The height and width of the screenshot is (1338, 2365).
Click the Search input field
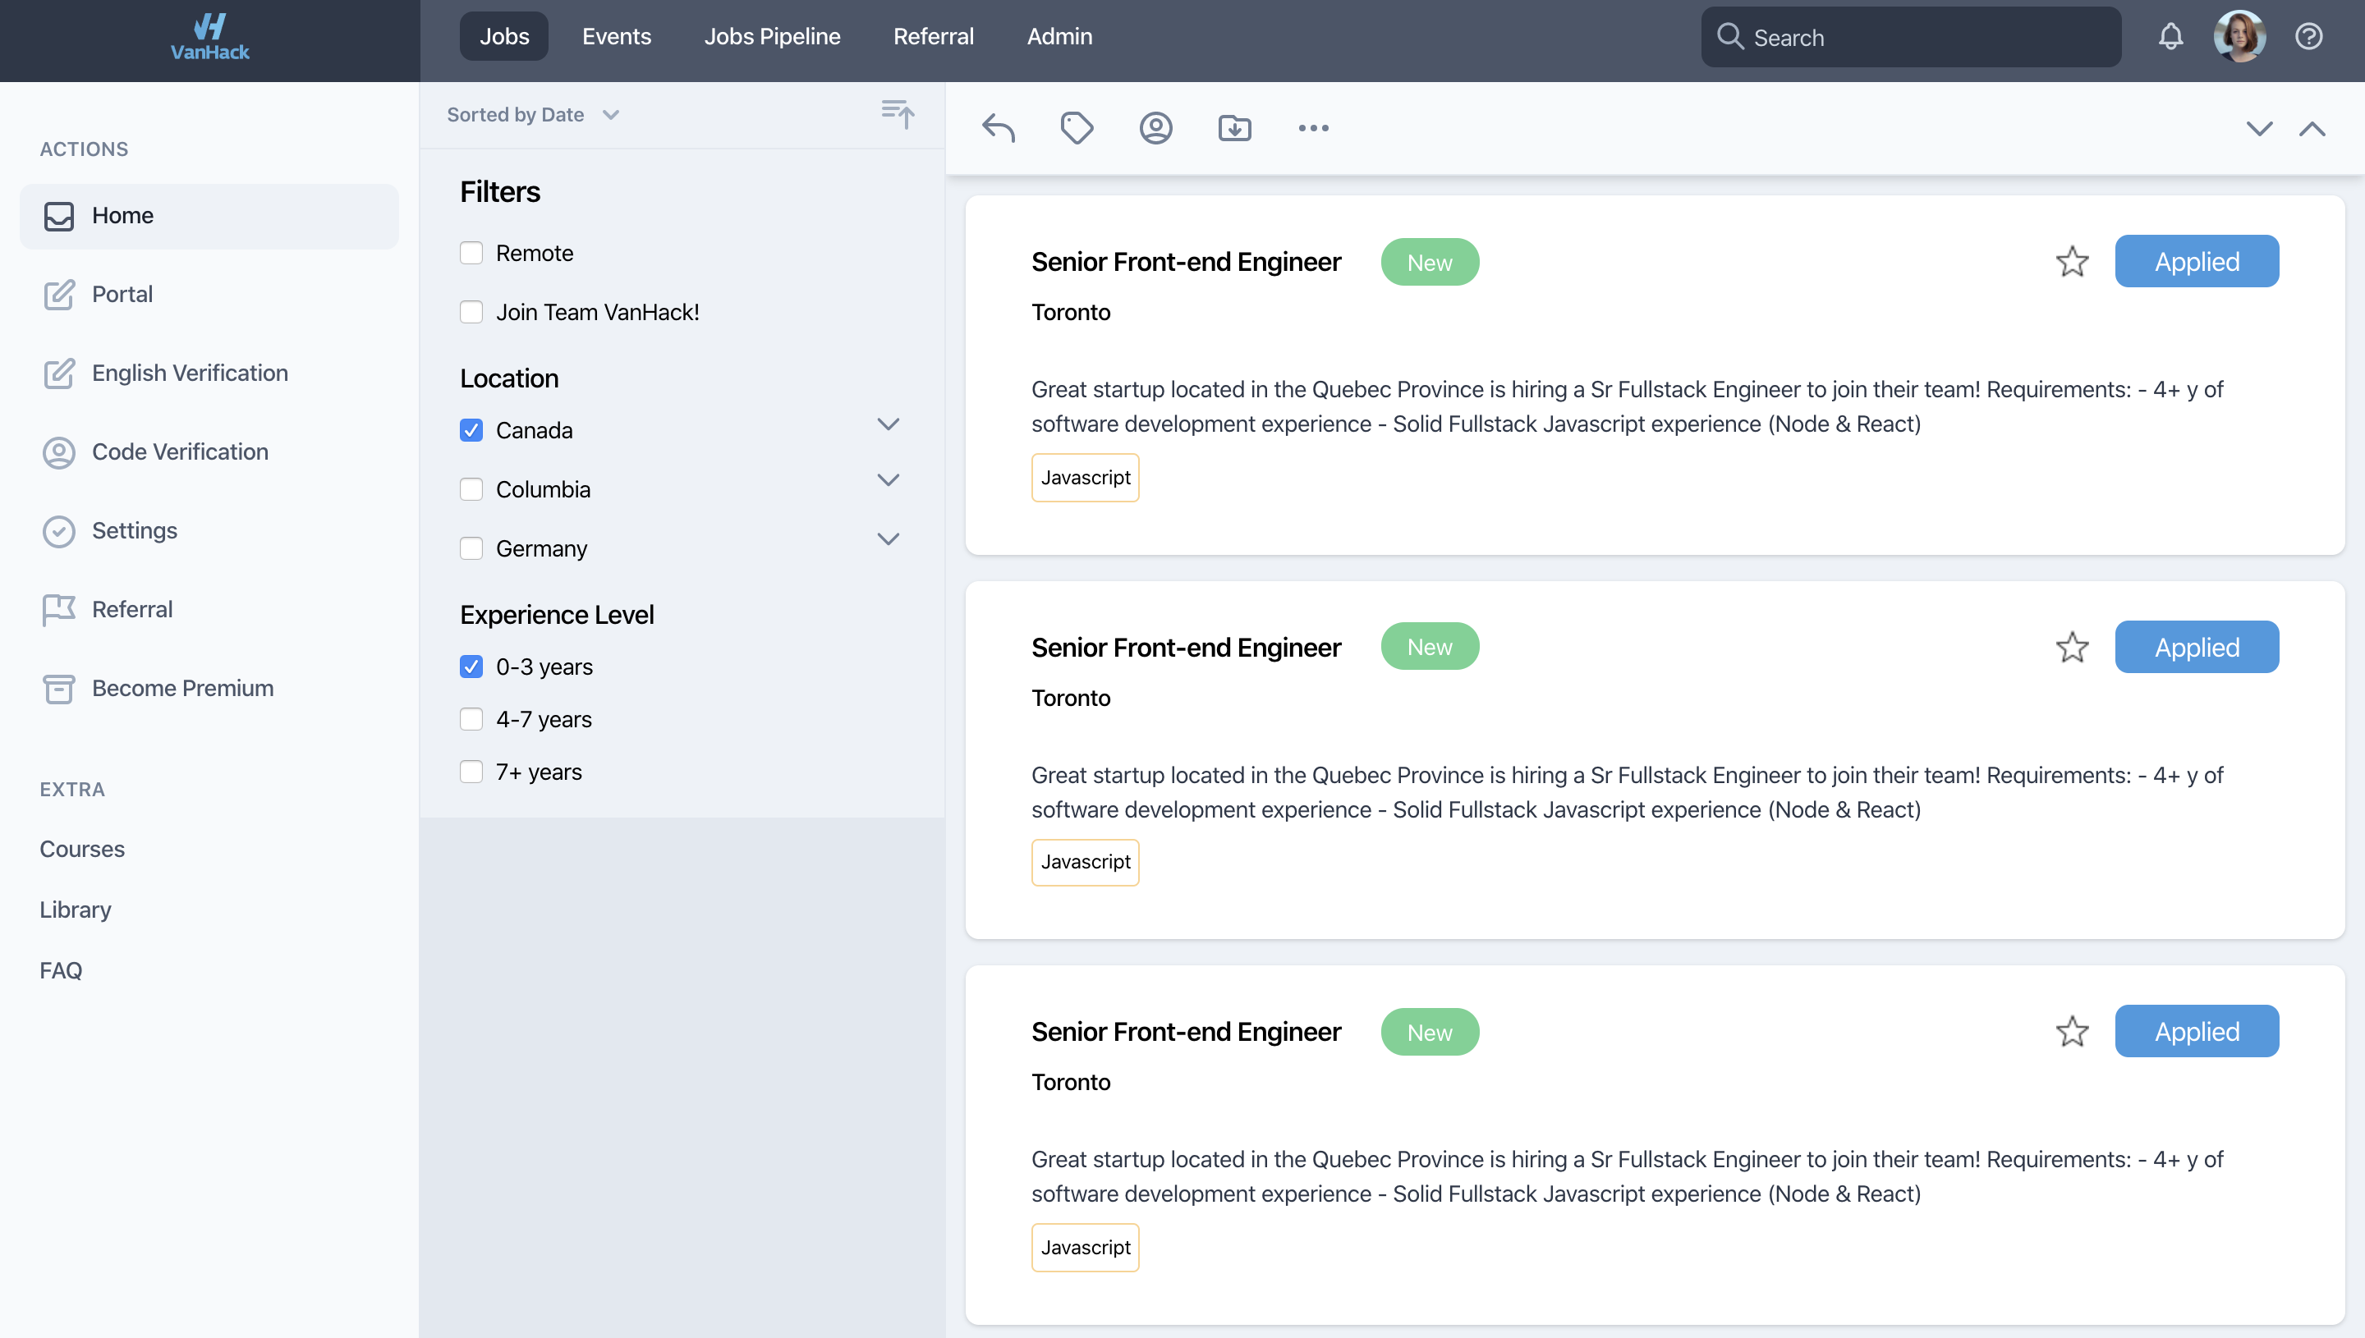pyautogui.click(x=1912, y=38)
